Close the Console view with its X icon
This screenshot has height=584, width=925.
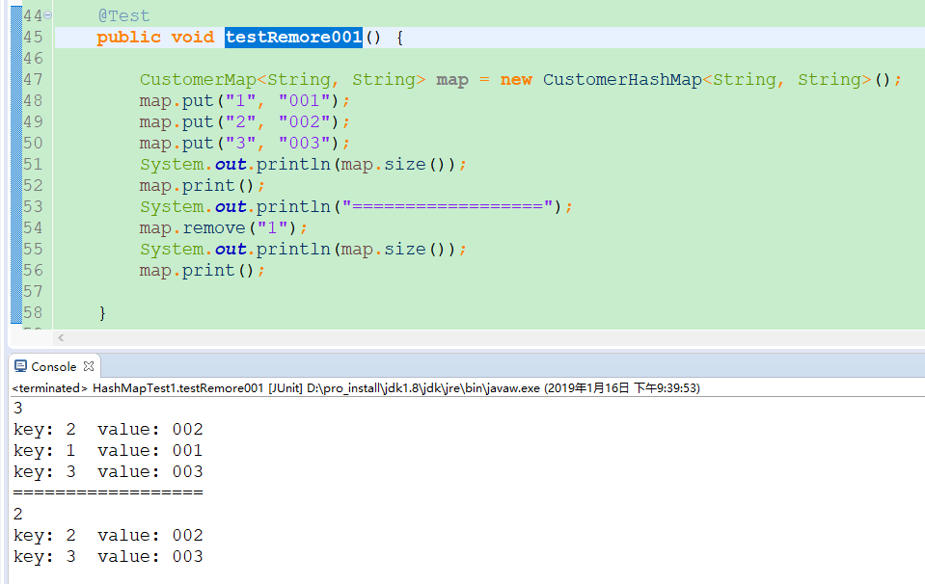[x=89, y=366]
